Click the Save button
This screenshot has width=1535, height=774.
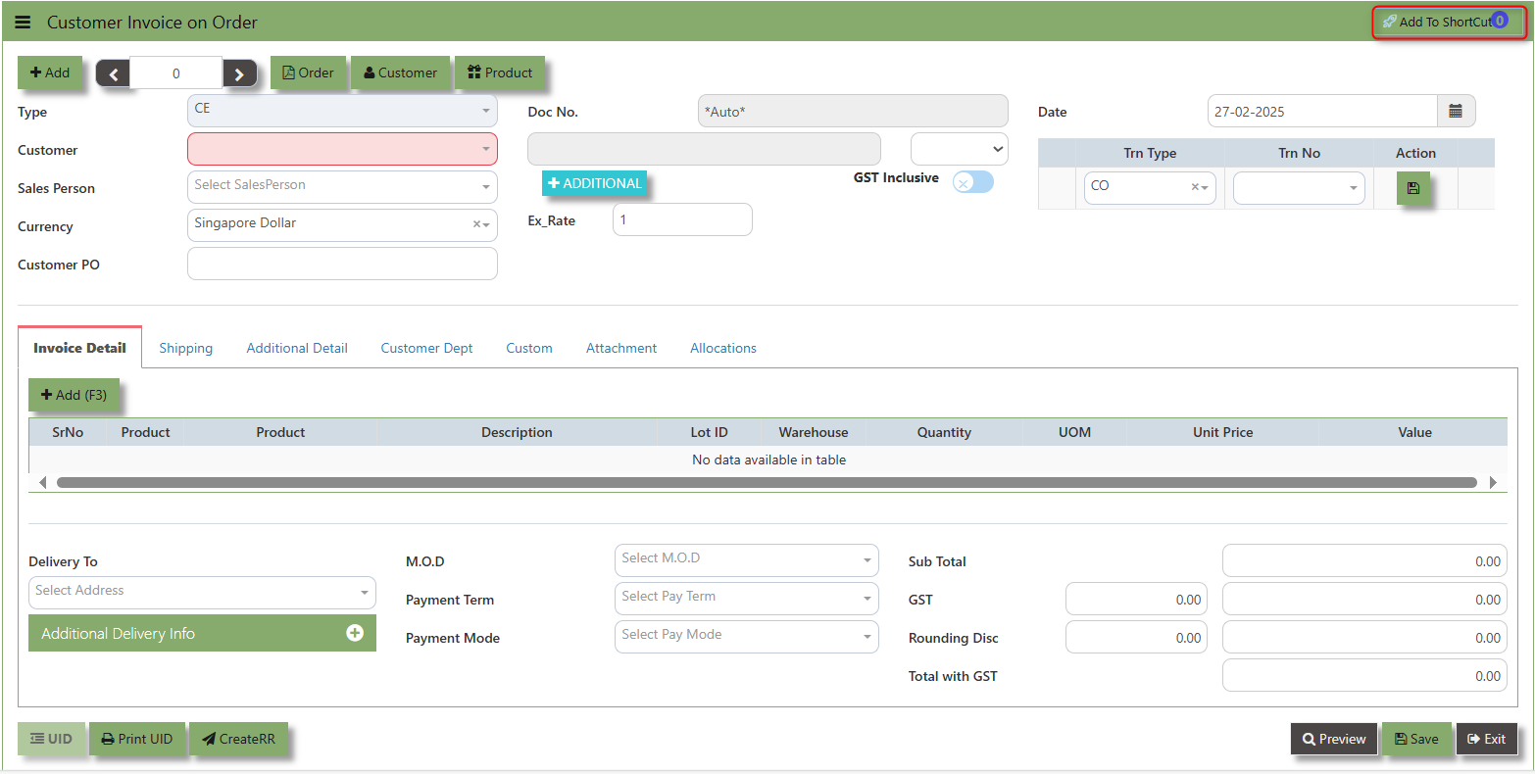[1416, 739]
